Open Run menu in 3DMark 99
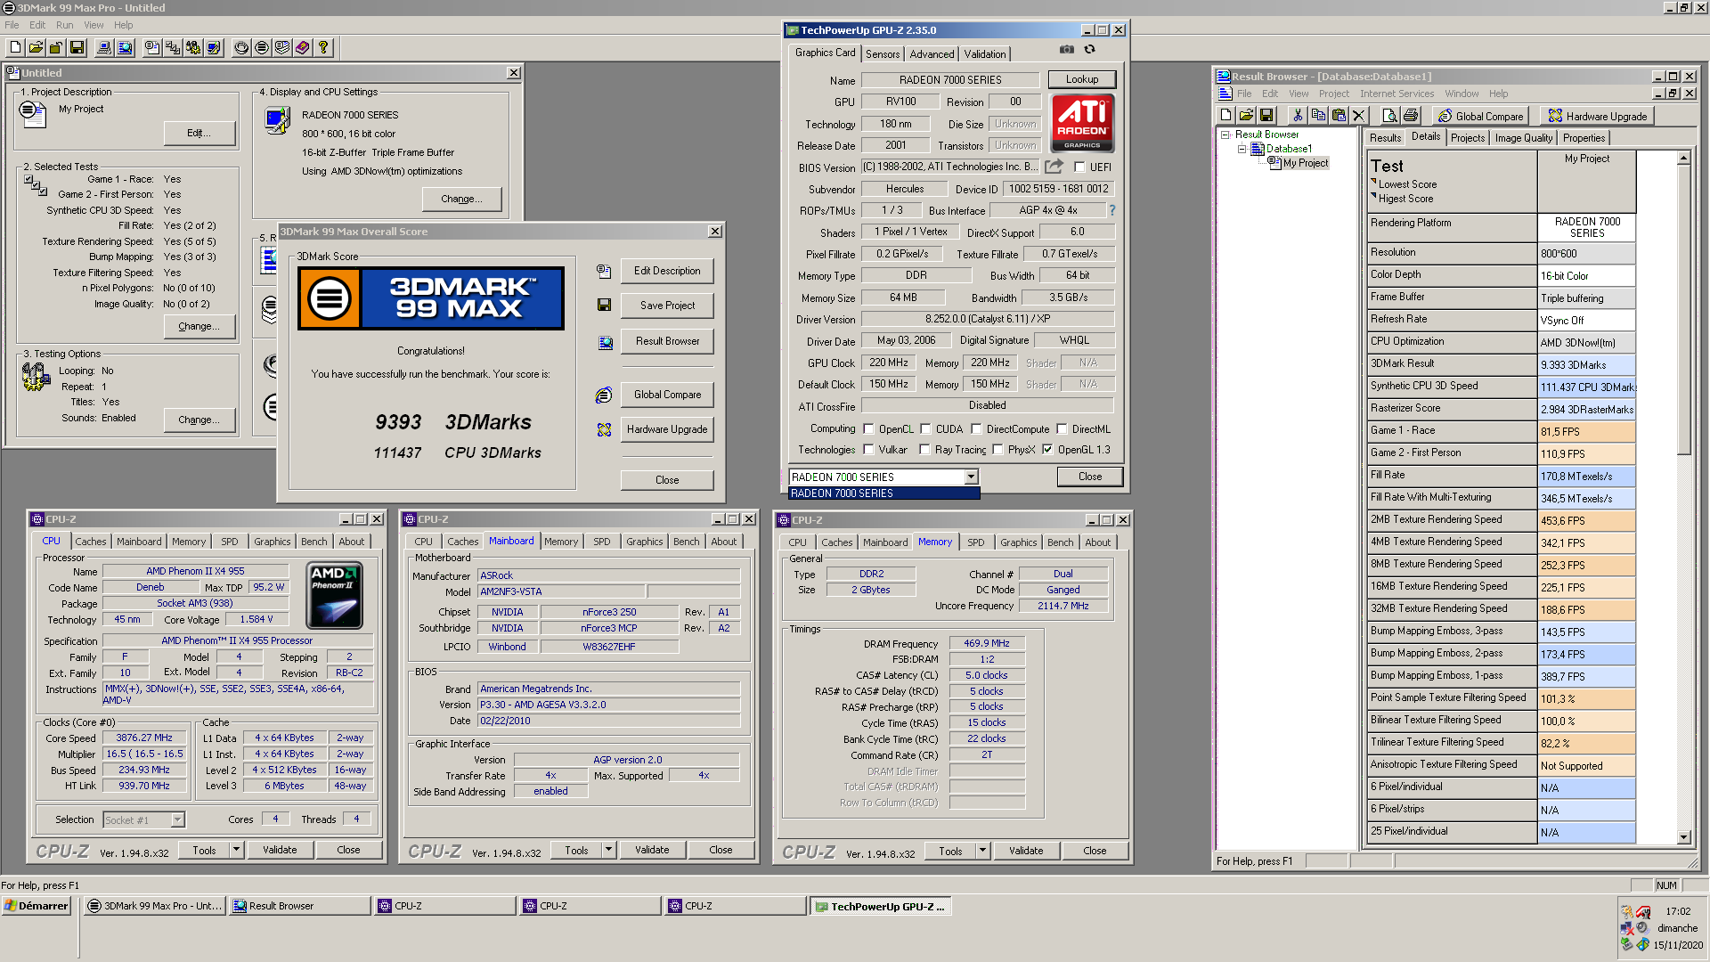This screenshot has height=962, width=1710. coord(65,25)
